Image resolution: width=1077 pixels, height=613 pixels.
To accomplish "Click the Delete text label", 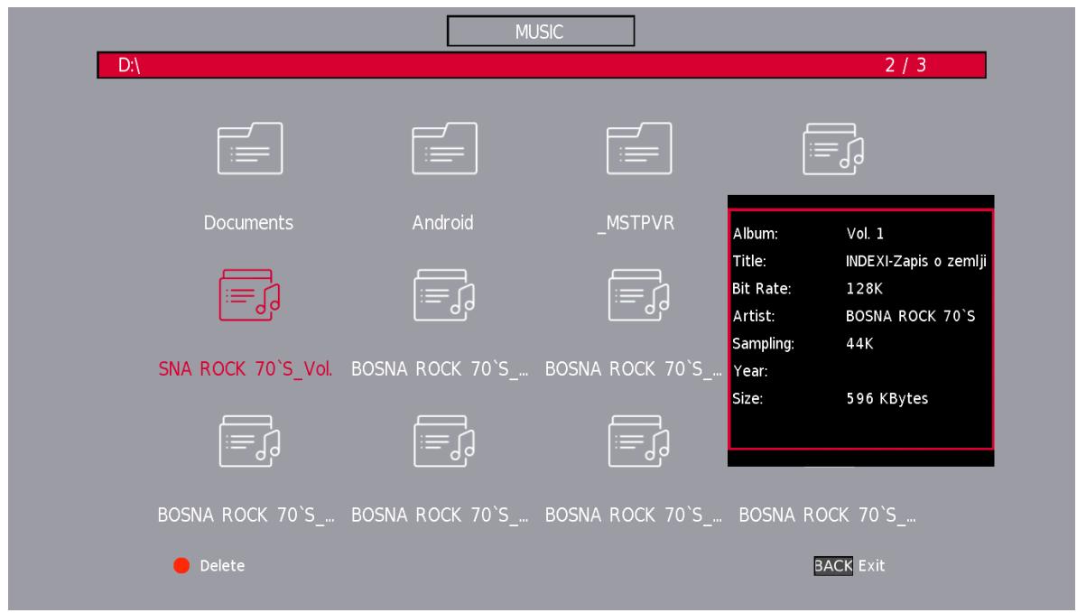I will pos(222,566).
